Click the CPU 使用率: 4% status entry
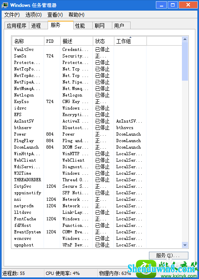The width and height of the screenshot is (199, 279). point(63,273)
